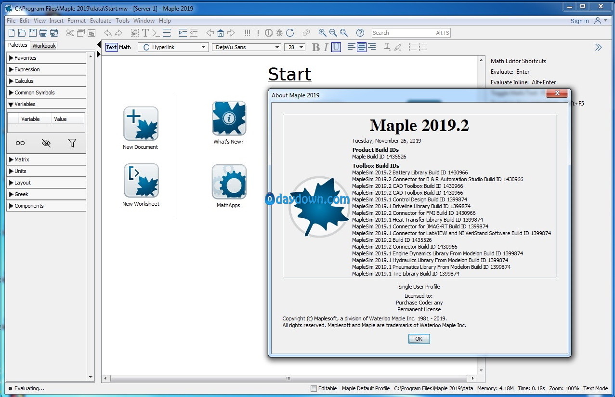Open Maple help with the question mark icon
The image size is (615, 397).
[360, 33]
